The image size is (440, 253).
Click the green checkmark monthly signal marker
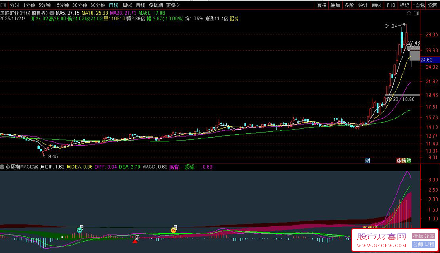tap(80, 230)
